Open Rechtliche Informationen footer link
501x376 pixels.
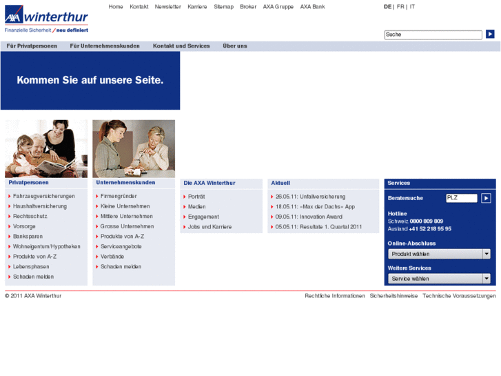click(x=335, y=296)
